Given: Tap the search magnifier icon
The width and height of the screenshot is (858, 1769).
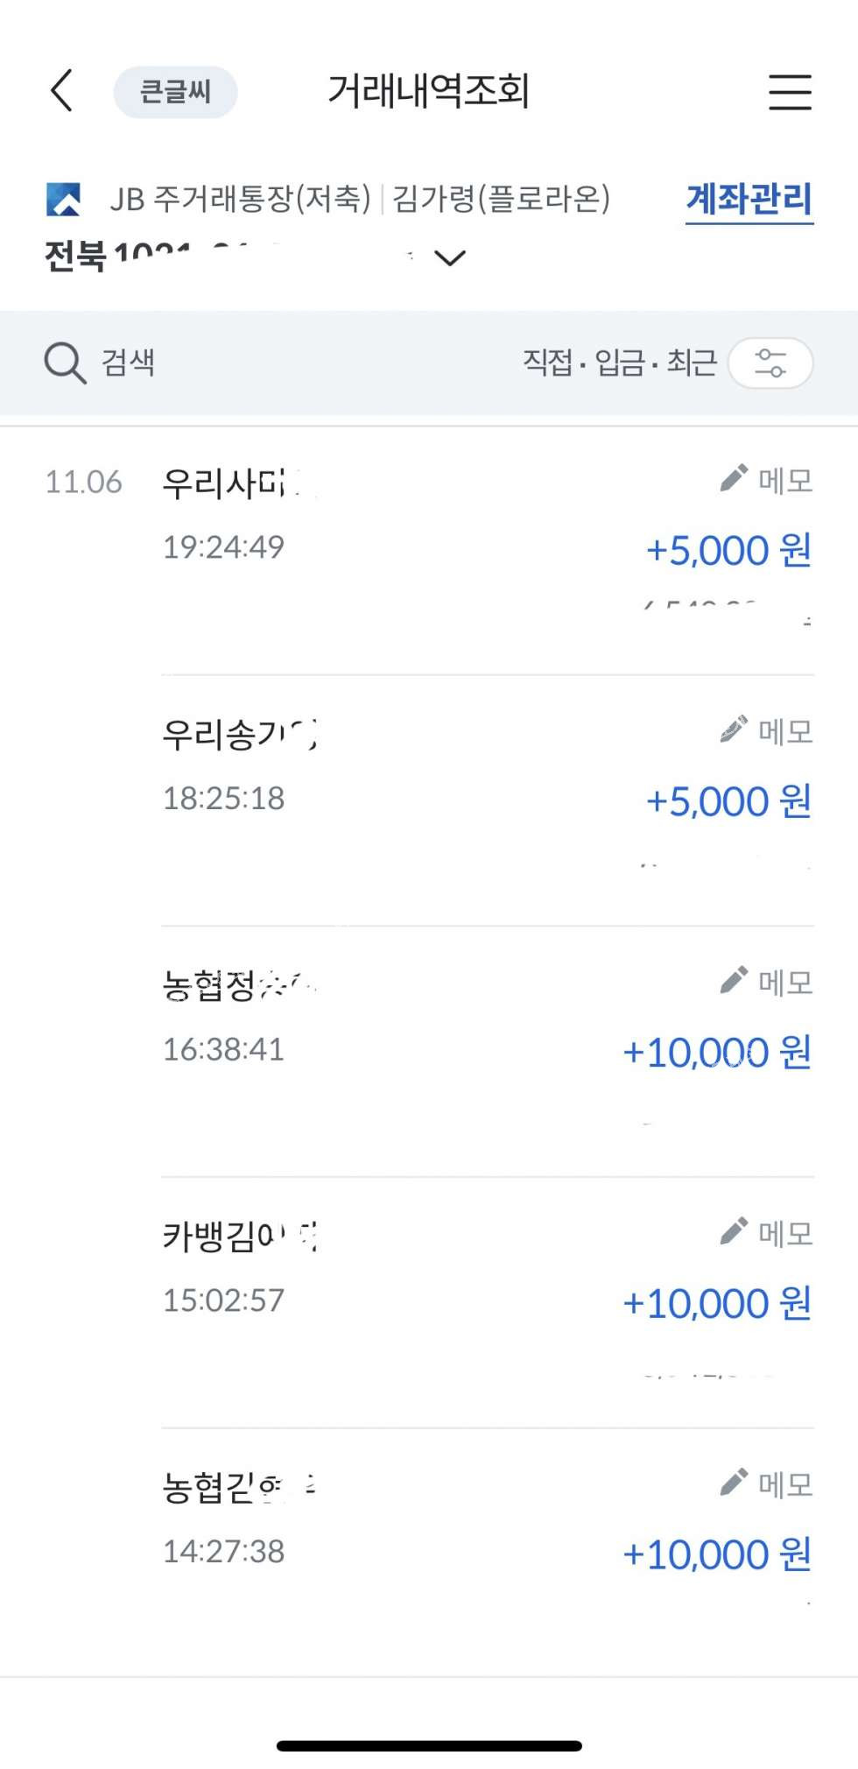Looking at the screenshot, I should tap(65, 363).
